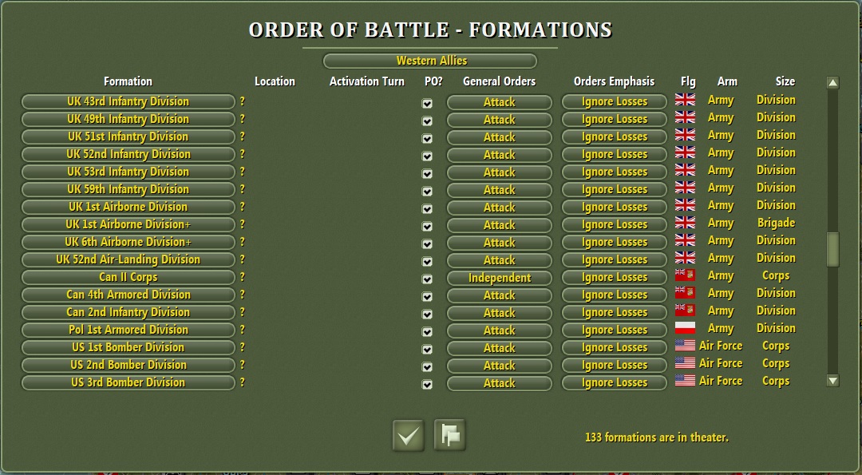Click the scrollbar up arrow
862x475 pixels.
[833, 81]
